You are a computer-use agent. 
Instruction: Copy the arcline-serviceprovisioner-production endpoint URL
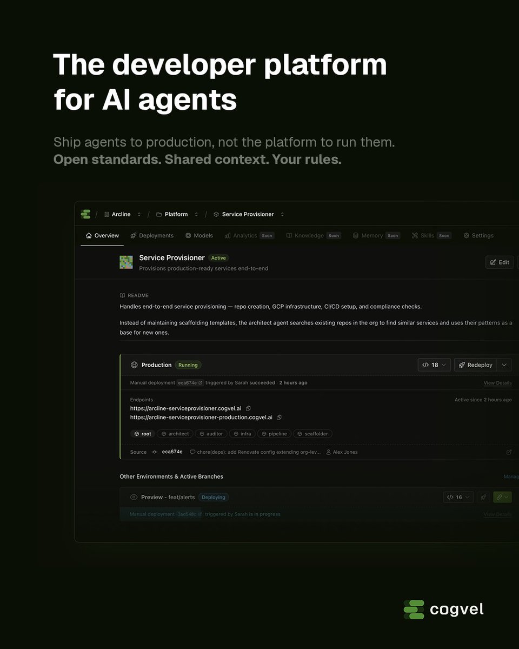click(x=279, y=418)
